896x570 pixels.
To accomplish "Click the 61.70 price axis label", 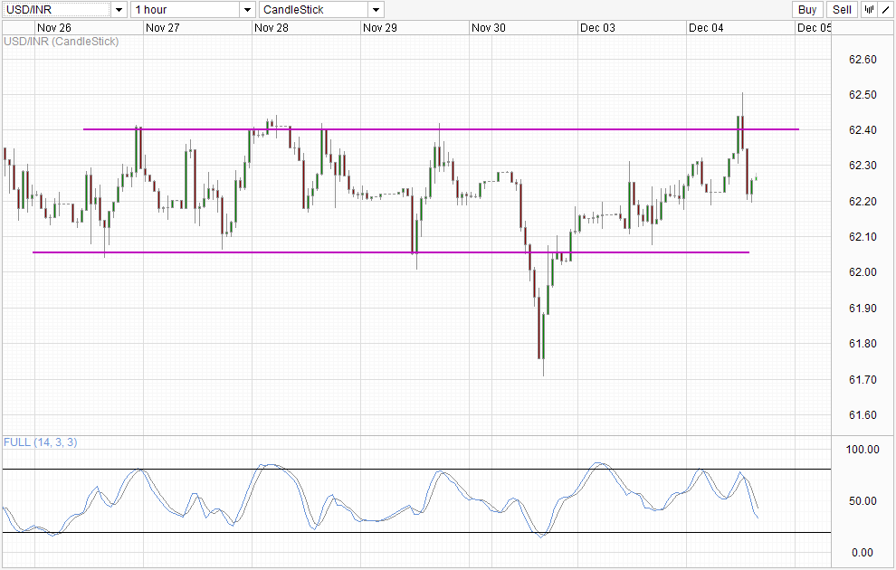I will point(863,380).
